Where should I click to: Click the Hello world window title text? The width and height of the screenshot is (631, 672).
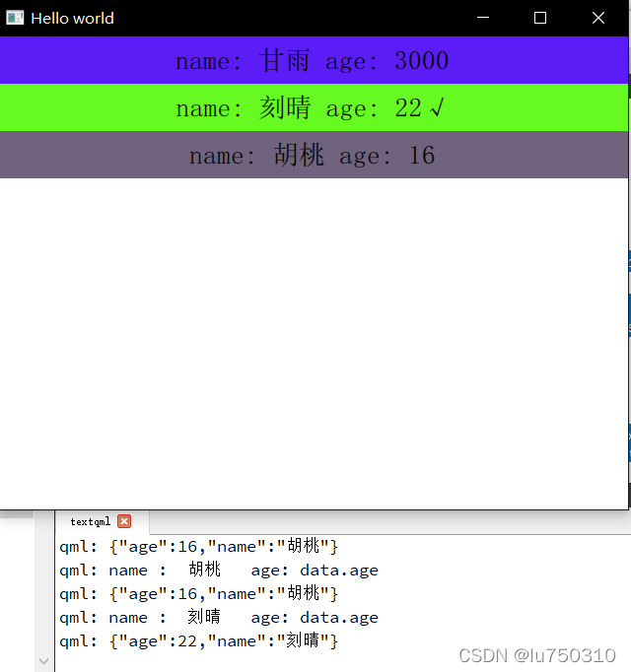73,19
